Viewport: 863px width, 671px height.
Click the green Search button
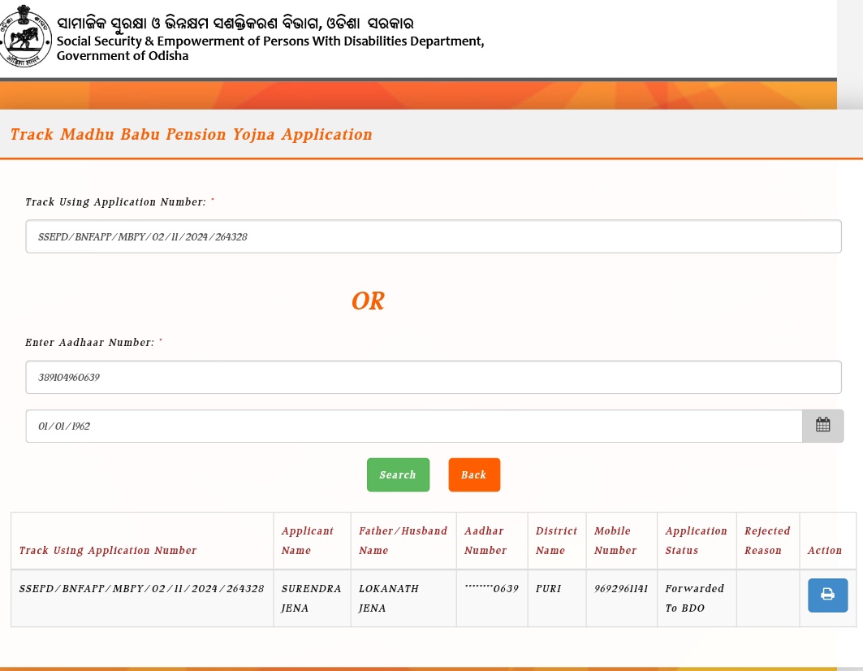pos(398,475)
